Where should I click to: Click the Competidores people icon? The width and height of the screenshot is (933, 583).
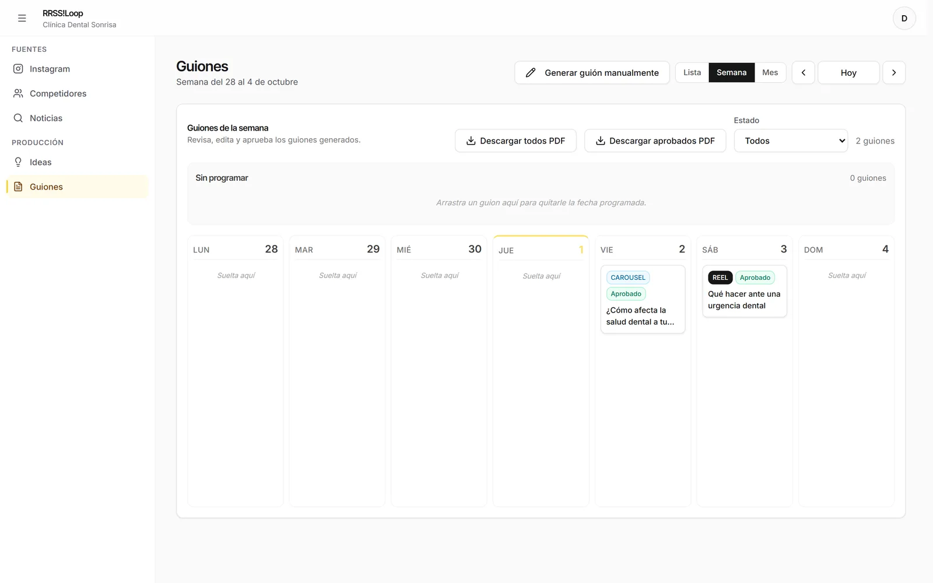coord(18,93)
